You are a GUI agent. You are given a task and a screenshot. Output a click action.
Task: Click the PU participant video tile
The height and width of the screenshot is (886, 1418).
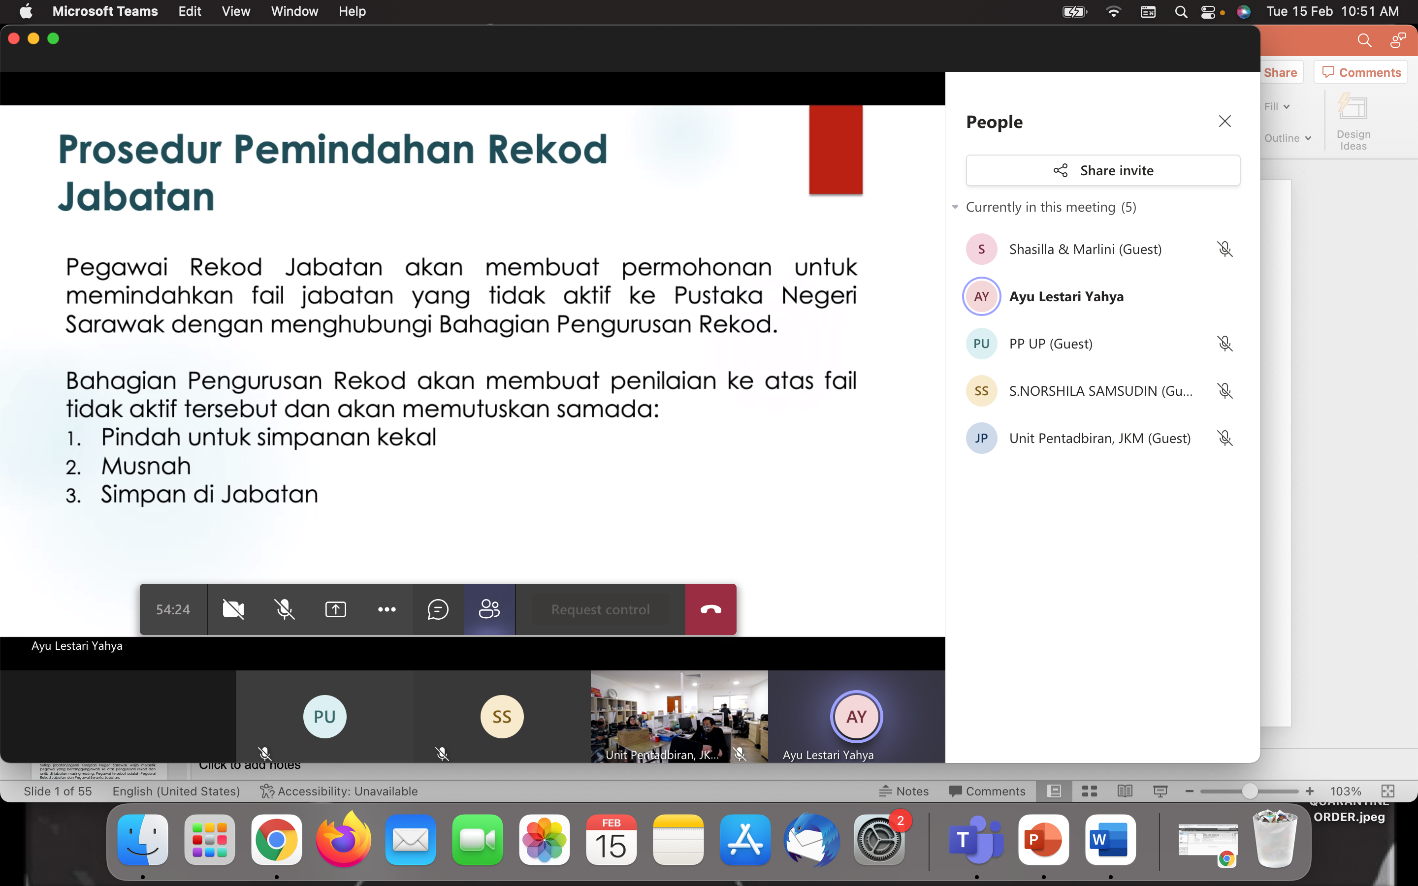(324, 716)
